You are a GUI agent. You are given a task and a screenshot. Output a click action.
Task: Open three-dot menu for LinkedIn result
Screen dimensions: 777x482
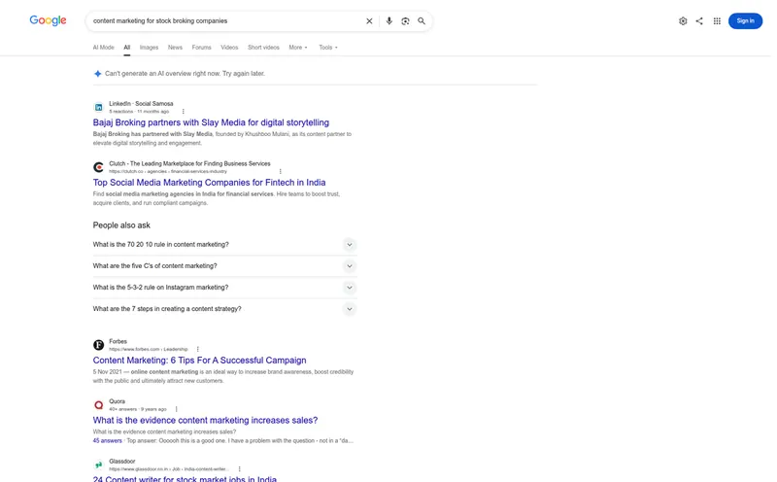[183, 112]
